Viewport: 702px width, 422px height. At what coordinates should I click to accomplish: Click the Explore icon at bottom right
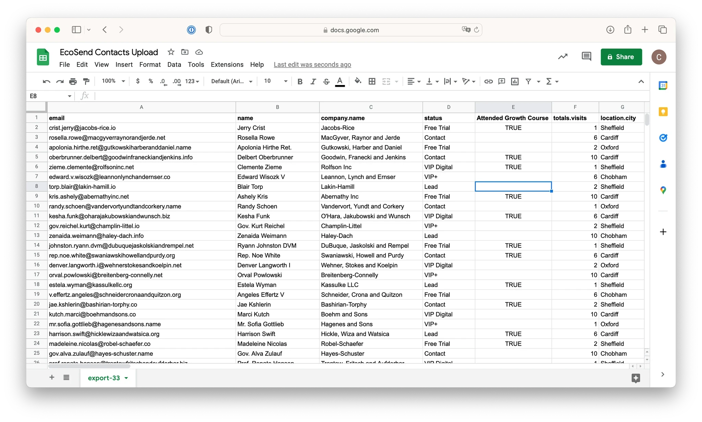click(636, 378)
